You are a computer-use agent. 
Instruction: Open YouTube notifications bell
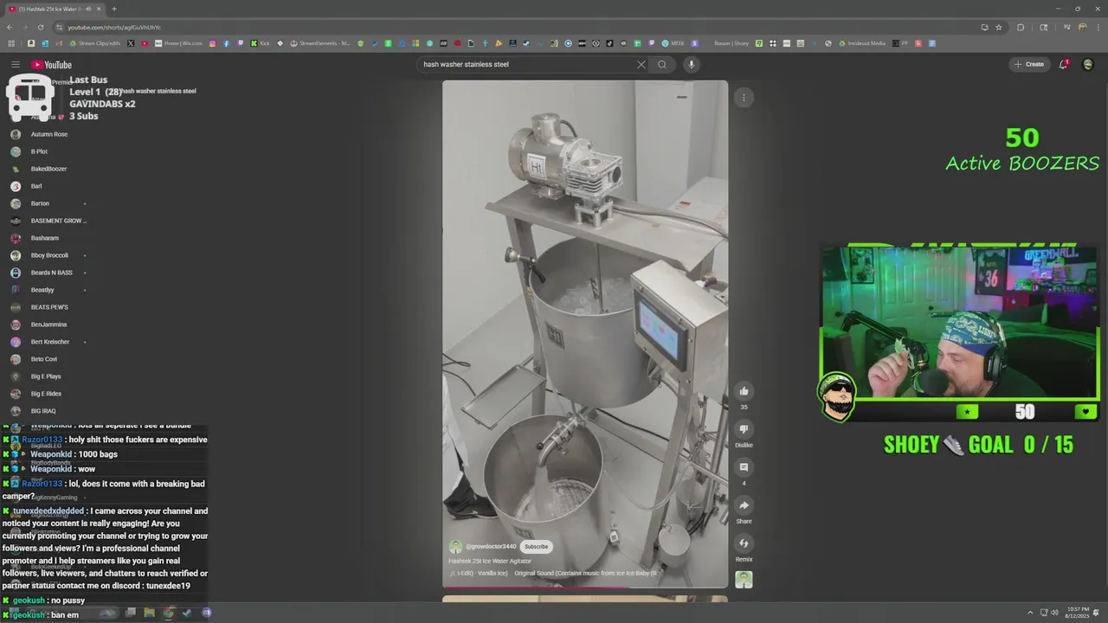pyautogui.click(x=1064, y=64)
